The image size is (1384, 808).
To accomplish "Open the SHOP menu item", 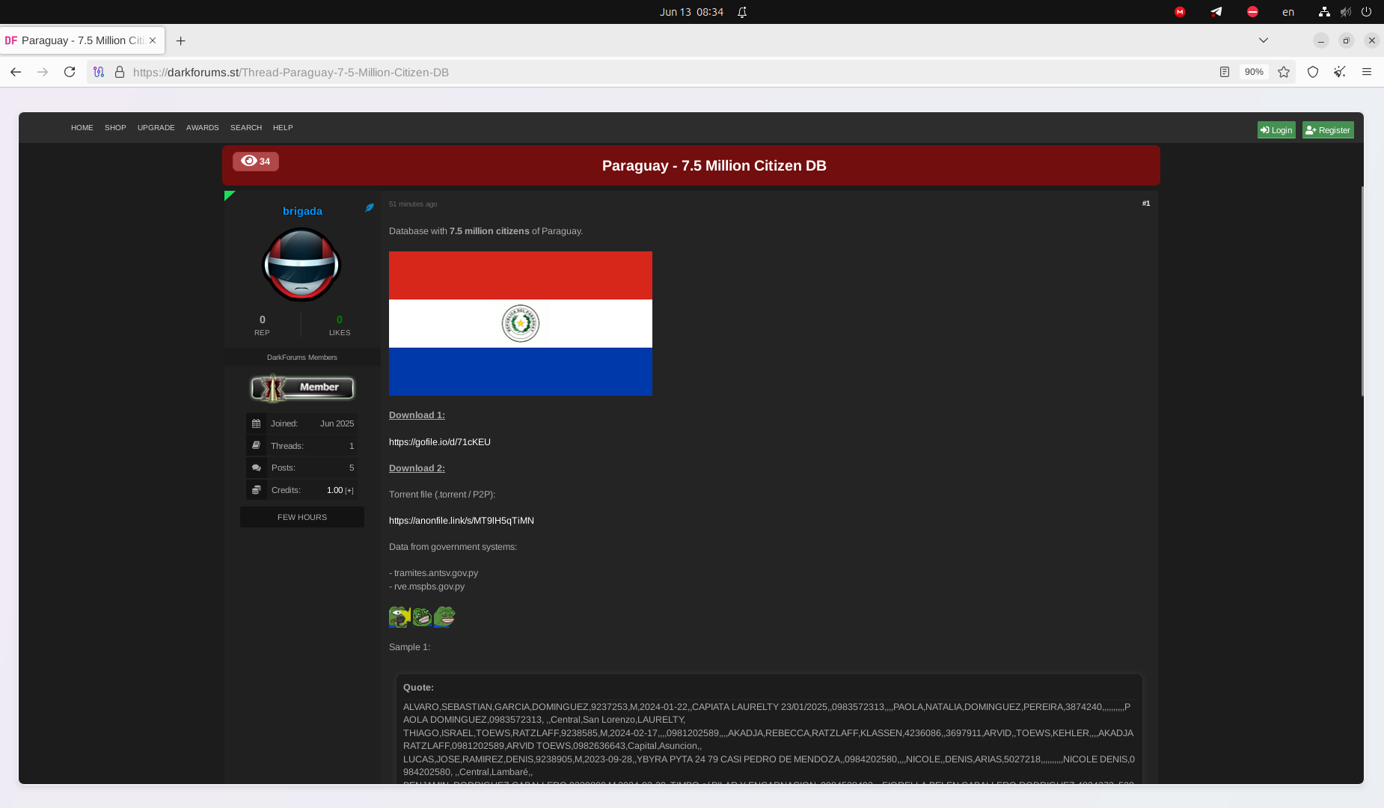I will (115, 128).
